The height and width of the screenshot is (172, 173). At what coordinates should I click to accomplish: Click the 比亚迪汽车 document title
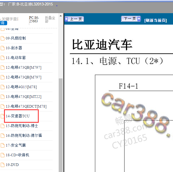point(102,45)
